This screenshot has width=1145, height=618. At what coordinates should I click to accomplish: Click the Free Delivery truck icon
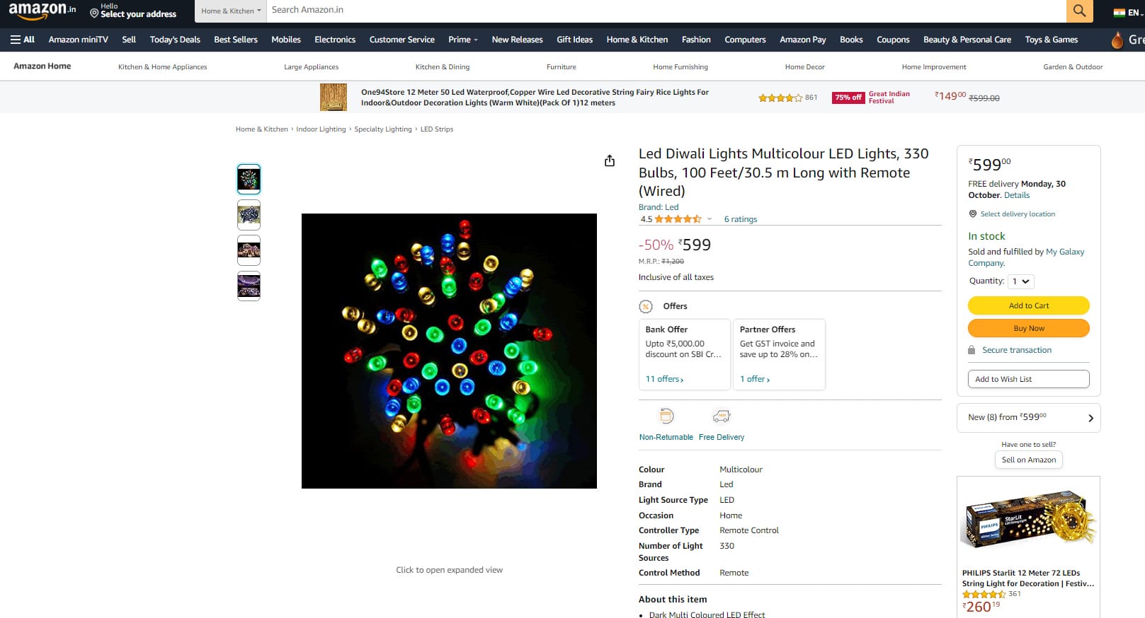click(721, 416)
